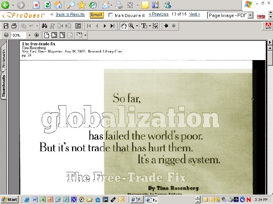This screenshot has height=204, width=273.
Task: Click the taskbar clock showing 3:34 PM
Action: coord(261,200)
